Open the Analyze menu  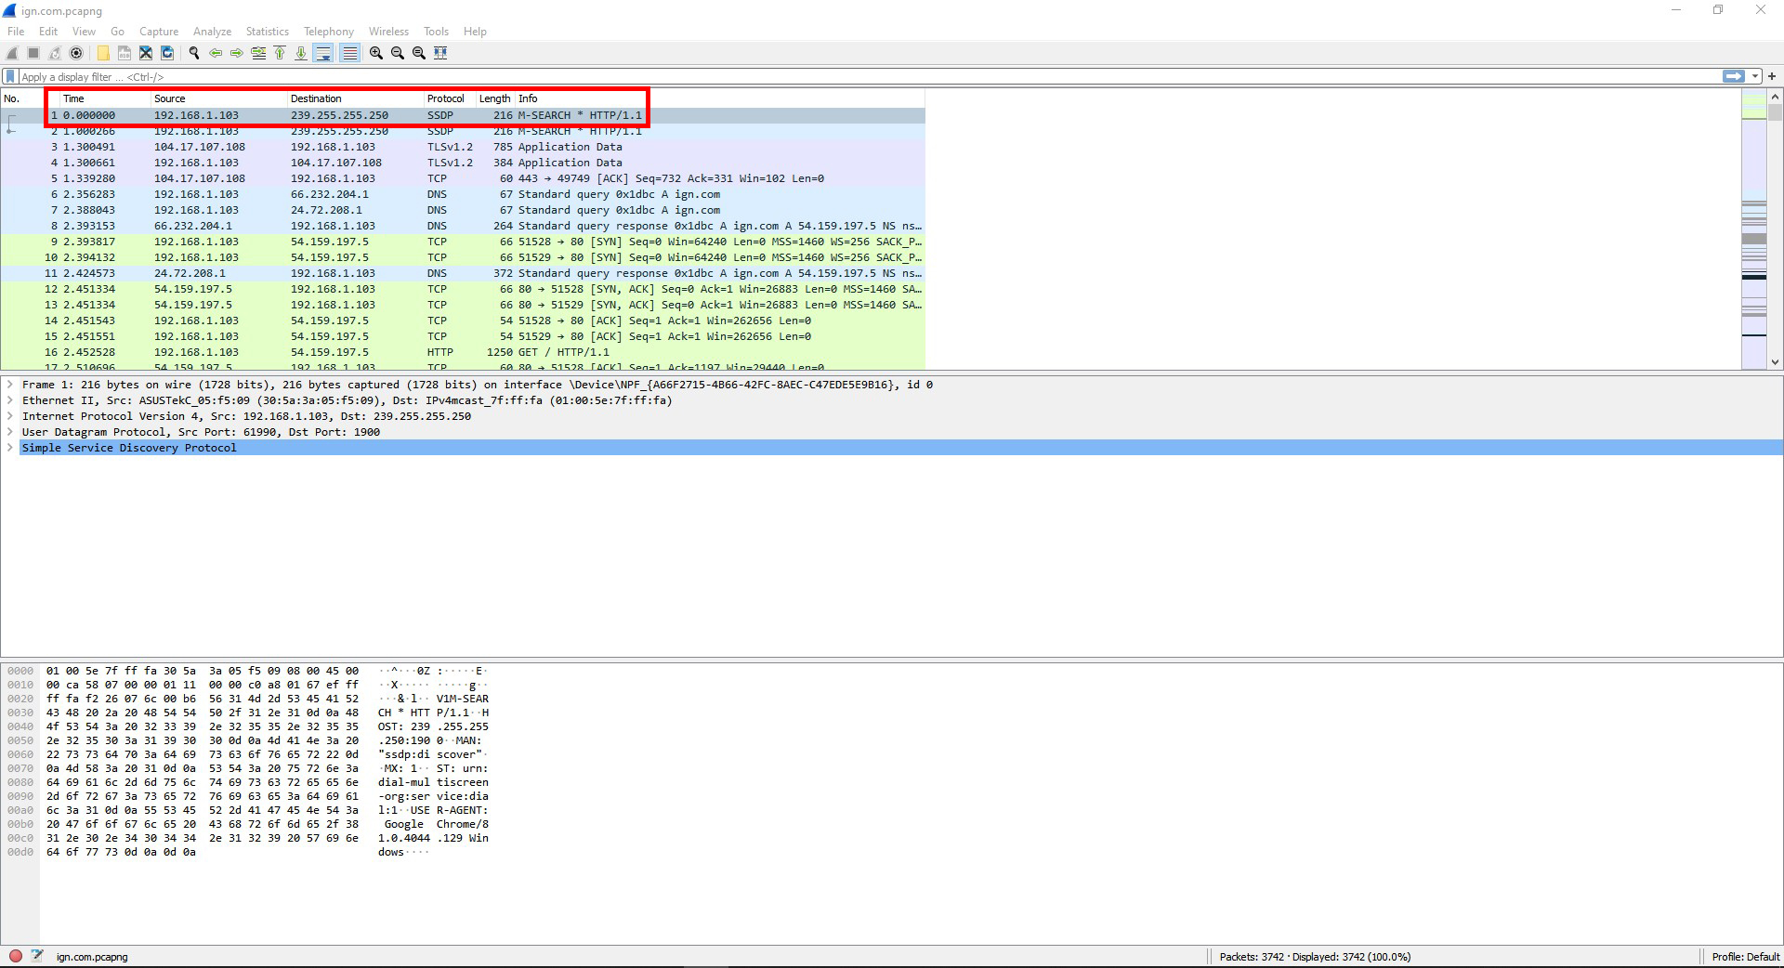(212, 32)
